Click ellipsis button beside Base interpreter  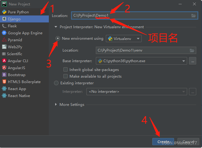(193, 61)
